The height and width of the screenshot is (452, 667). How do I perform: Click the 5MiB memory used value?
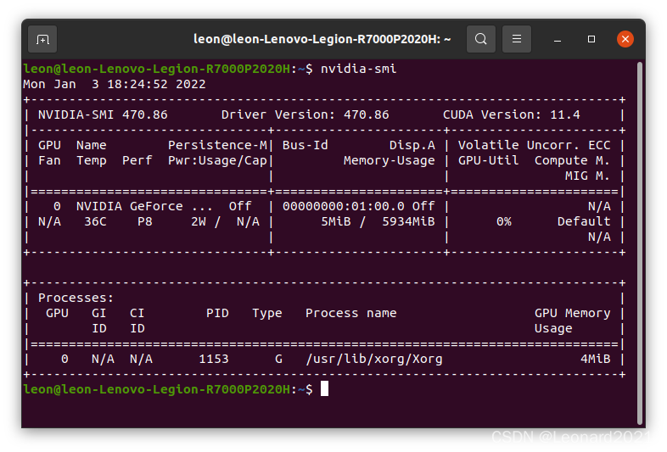[336, 222]
